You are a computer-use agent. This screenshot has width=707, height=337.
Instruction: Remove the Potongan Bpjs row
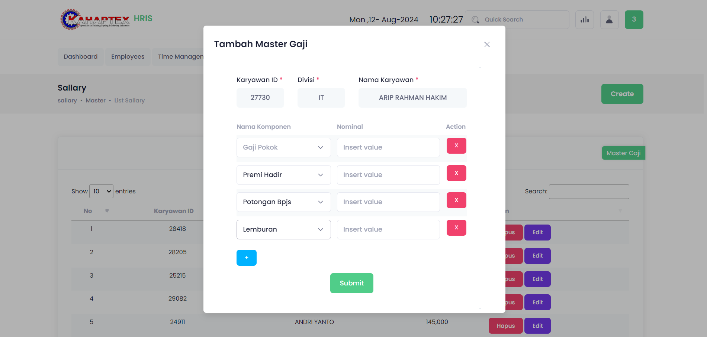pos(456,200)
